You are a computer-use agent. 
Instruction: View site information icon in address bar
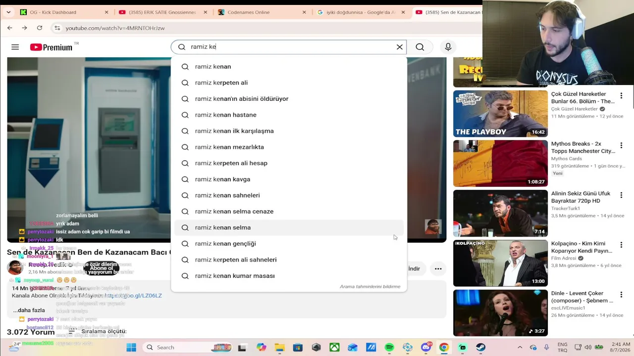(57, 28)
